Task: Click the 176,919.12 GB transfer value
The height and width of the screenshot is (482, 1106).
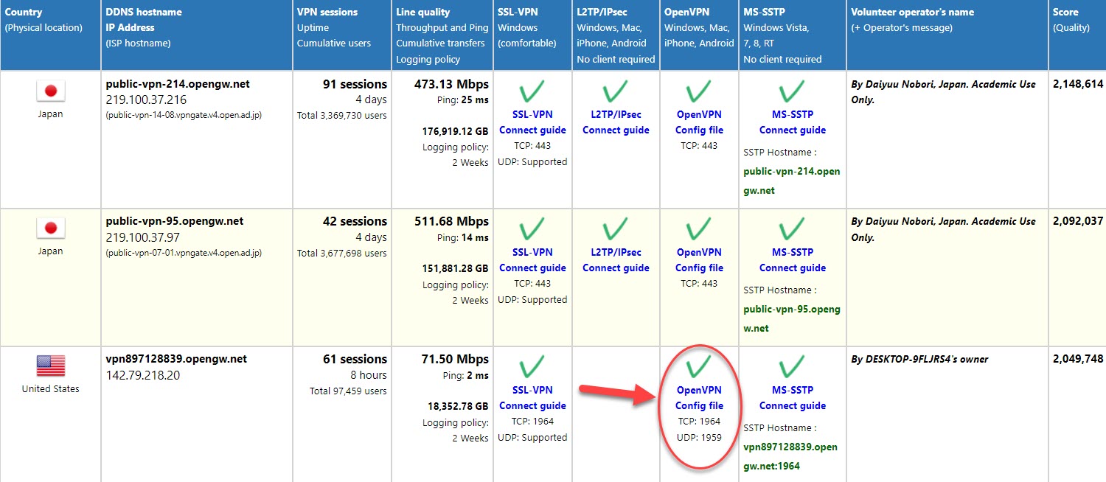Action: 455,131
